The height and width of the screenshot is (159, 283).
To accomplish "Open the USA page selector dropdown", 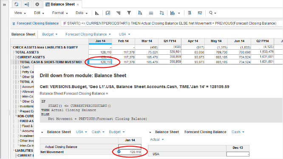I will (x=125, y=34).
